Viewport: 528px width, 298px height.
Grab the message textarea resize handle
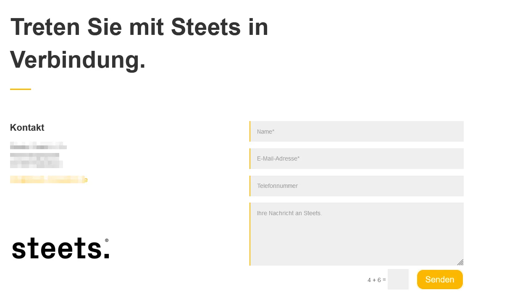460,262
